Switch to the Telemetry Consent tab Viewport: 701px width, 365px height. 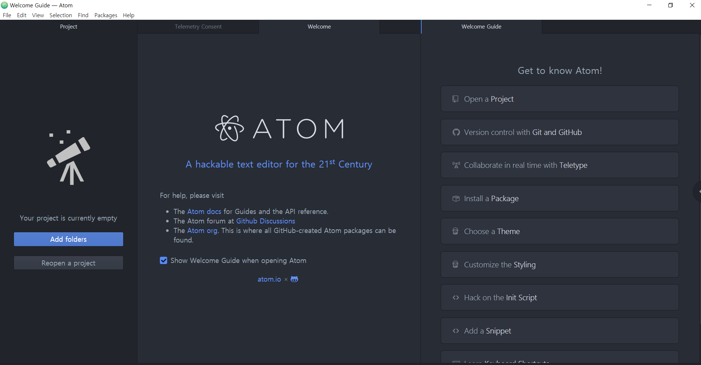coord(198,27)
